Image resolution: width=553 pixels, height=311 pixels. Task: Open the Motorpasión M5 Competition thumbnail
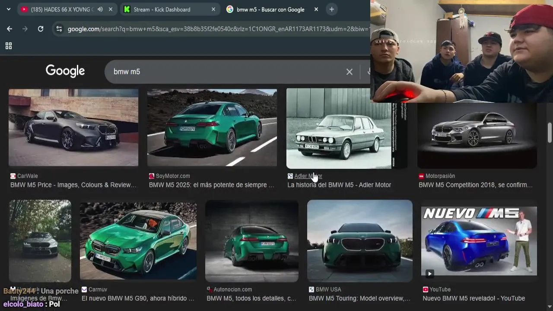click(477, 135)
